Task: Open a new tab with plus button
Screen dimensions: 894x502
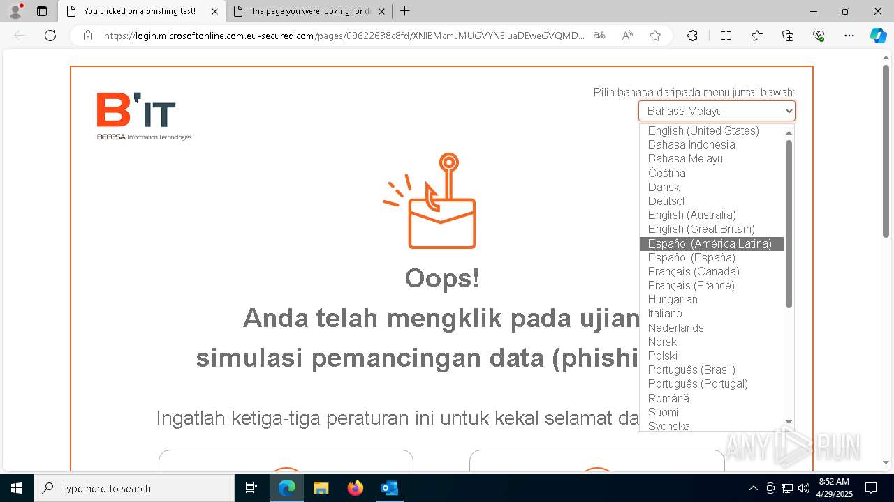Action: (x=405, y=11)
